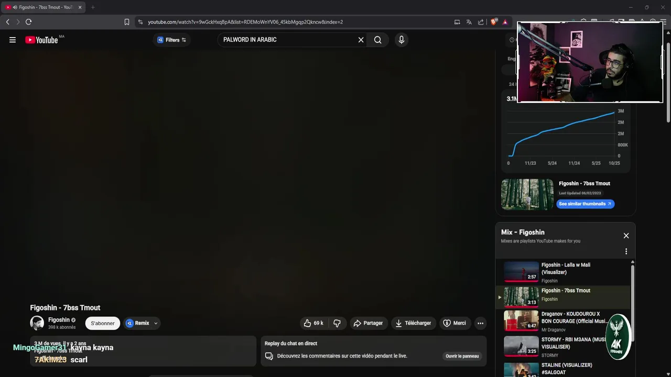Open the Figoshin channel avatar
Screen dimensions: 671x377
37,323
